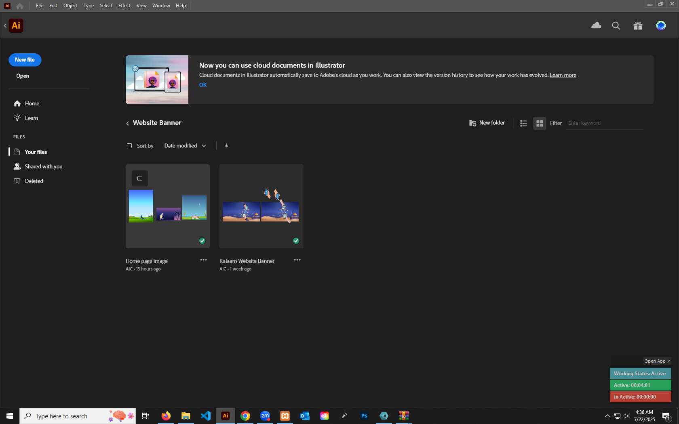Click the Active timer 00:04:01
This screenshot has width=679, height=424.
coord(640,385)
